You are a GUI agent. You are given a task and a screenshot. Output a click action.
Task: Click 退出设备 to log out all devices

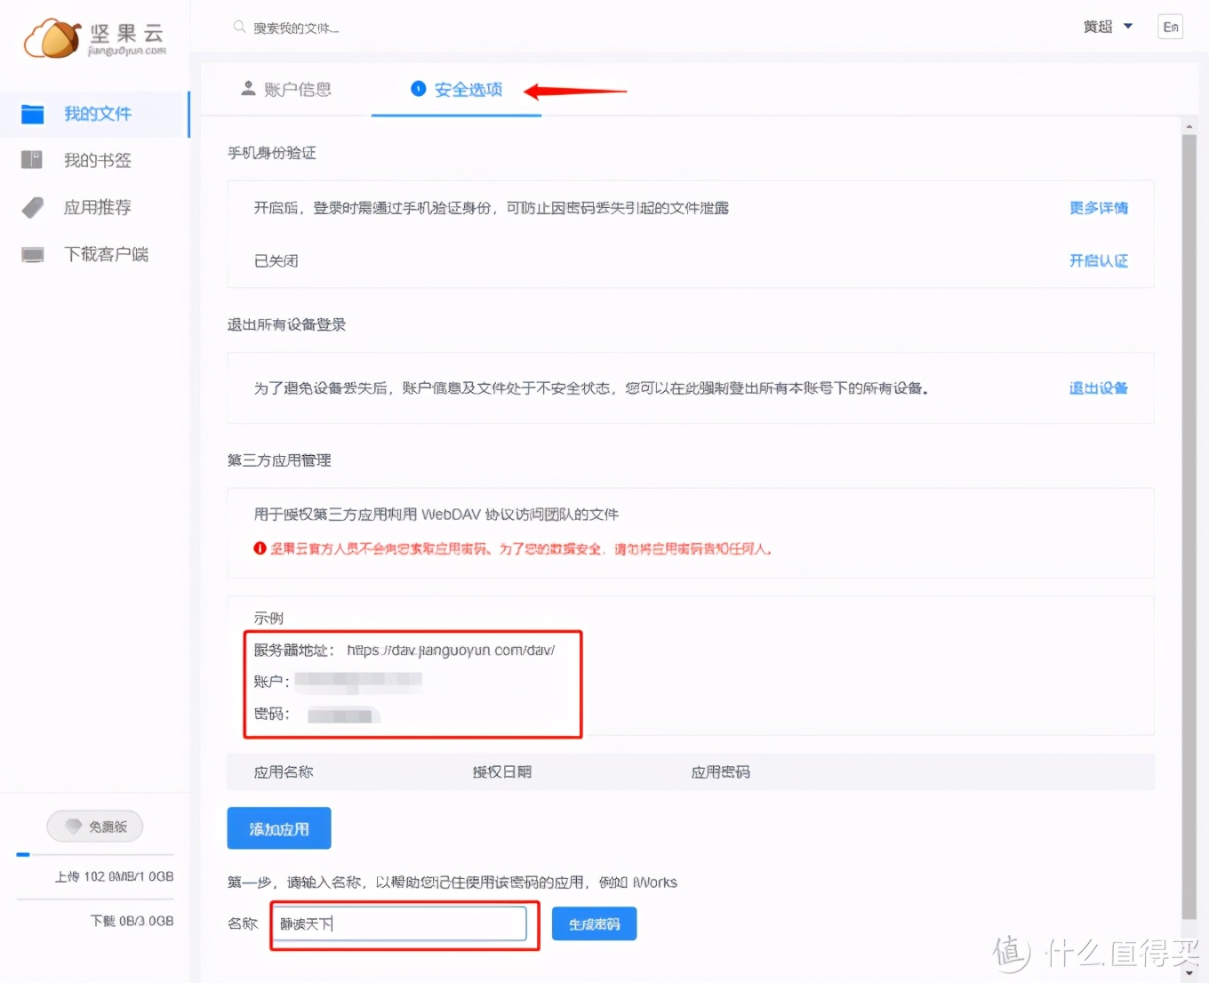[x=1099, y=388]
